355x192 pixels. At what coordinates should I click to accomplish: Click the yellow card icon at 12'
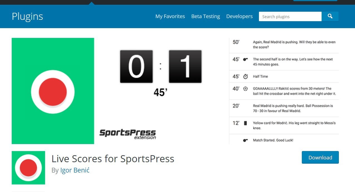click(x=245, y=123)
